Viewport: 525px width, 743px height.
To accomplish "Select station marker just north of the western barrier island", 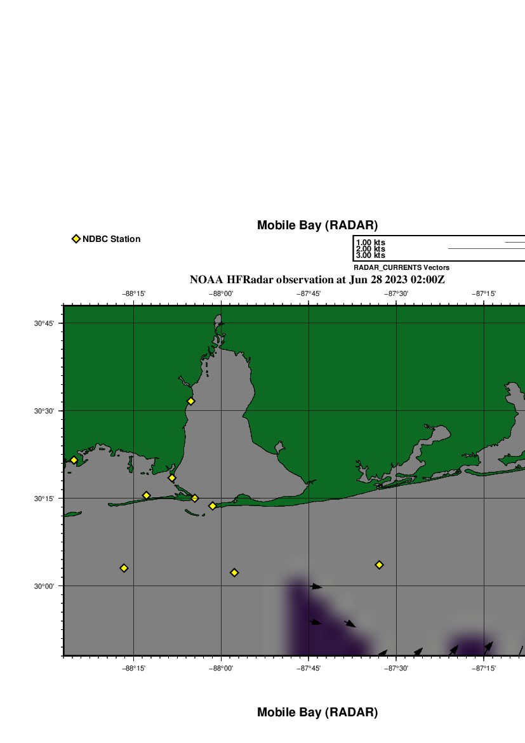I will [x=146, y=495].
